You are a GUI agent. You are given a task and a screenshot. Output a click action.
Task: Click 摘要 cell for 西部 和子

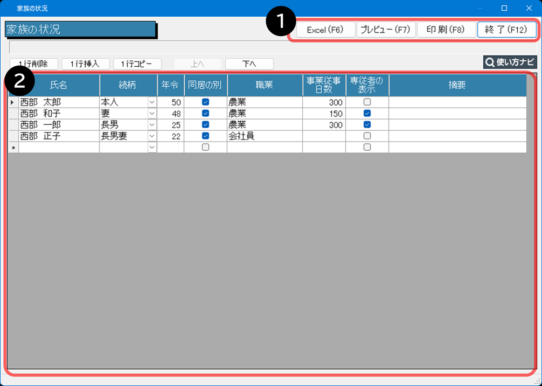coord(457,114)
